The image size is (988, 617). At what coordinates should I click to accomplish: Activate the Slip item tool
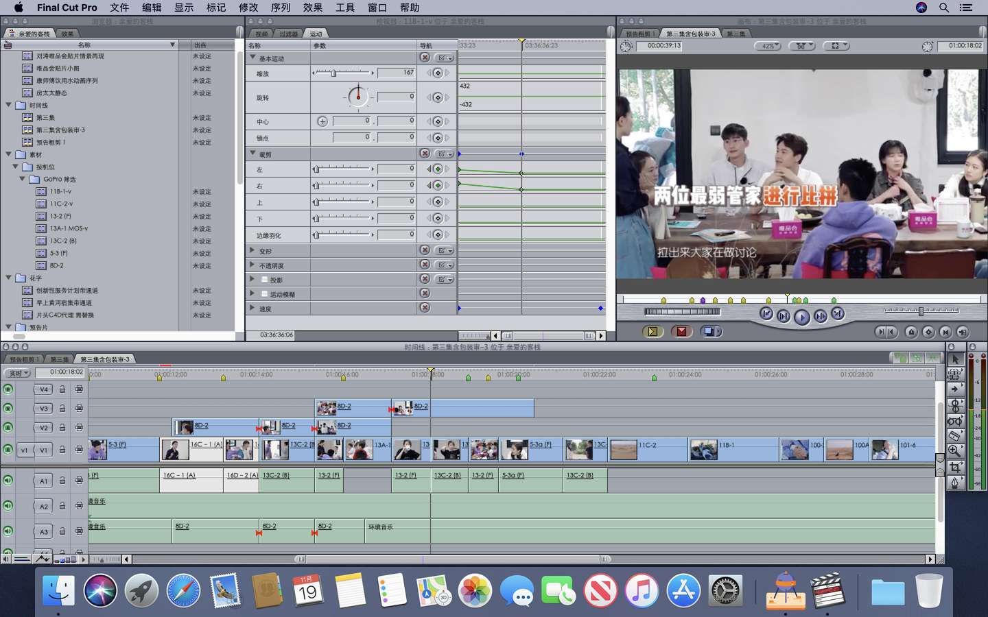(955, 421)
